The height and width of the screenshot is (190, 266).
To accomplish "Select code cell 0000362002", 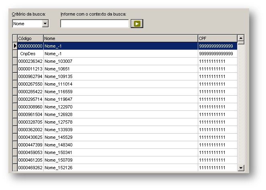I will tap(30, 130).
